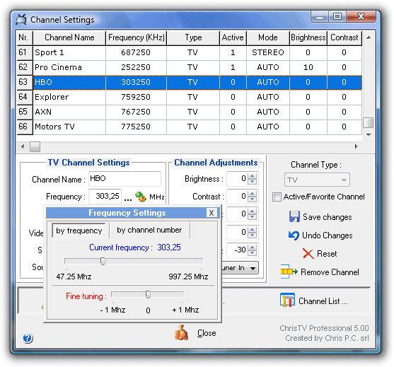The image size is (394, 367).
Task: Click the Fine tuning slider handle
Action: 148,294
